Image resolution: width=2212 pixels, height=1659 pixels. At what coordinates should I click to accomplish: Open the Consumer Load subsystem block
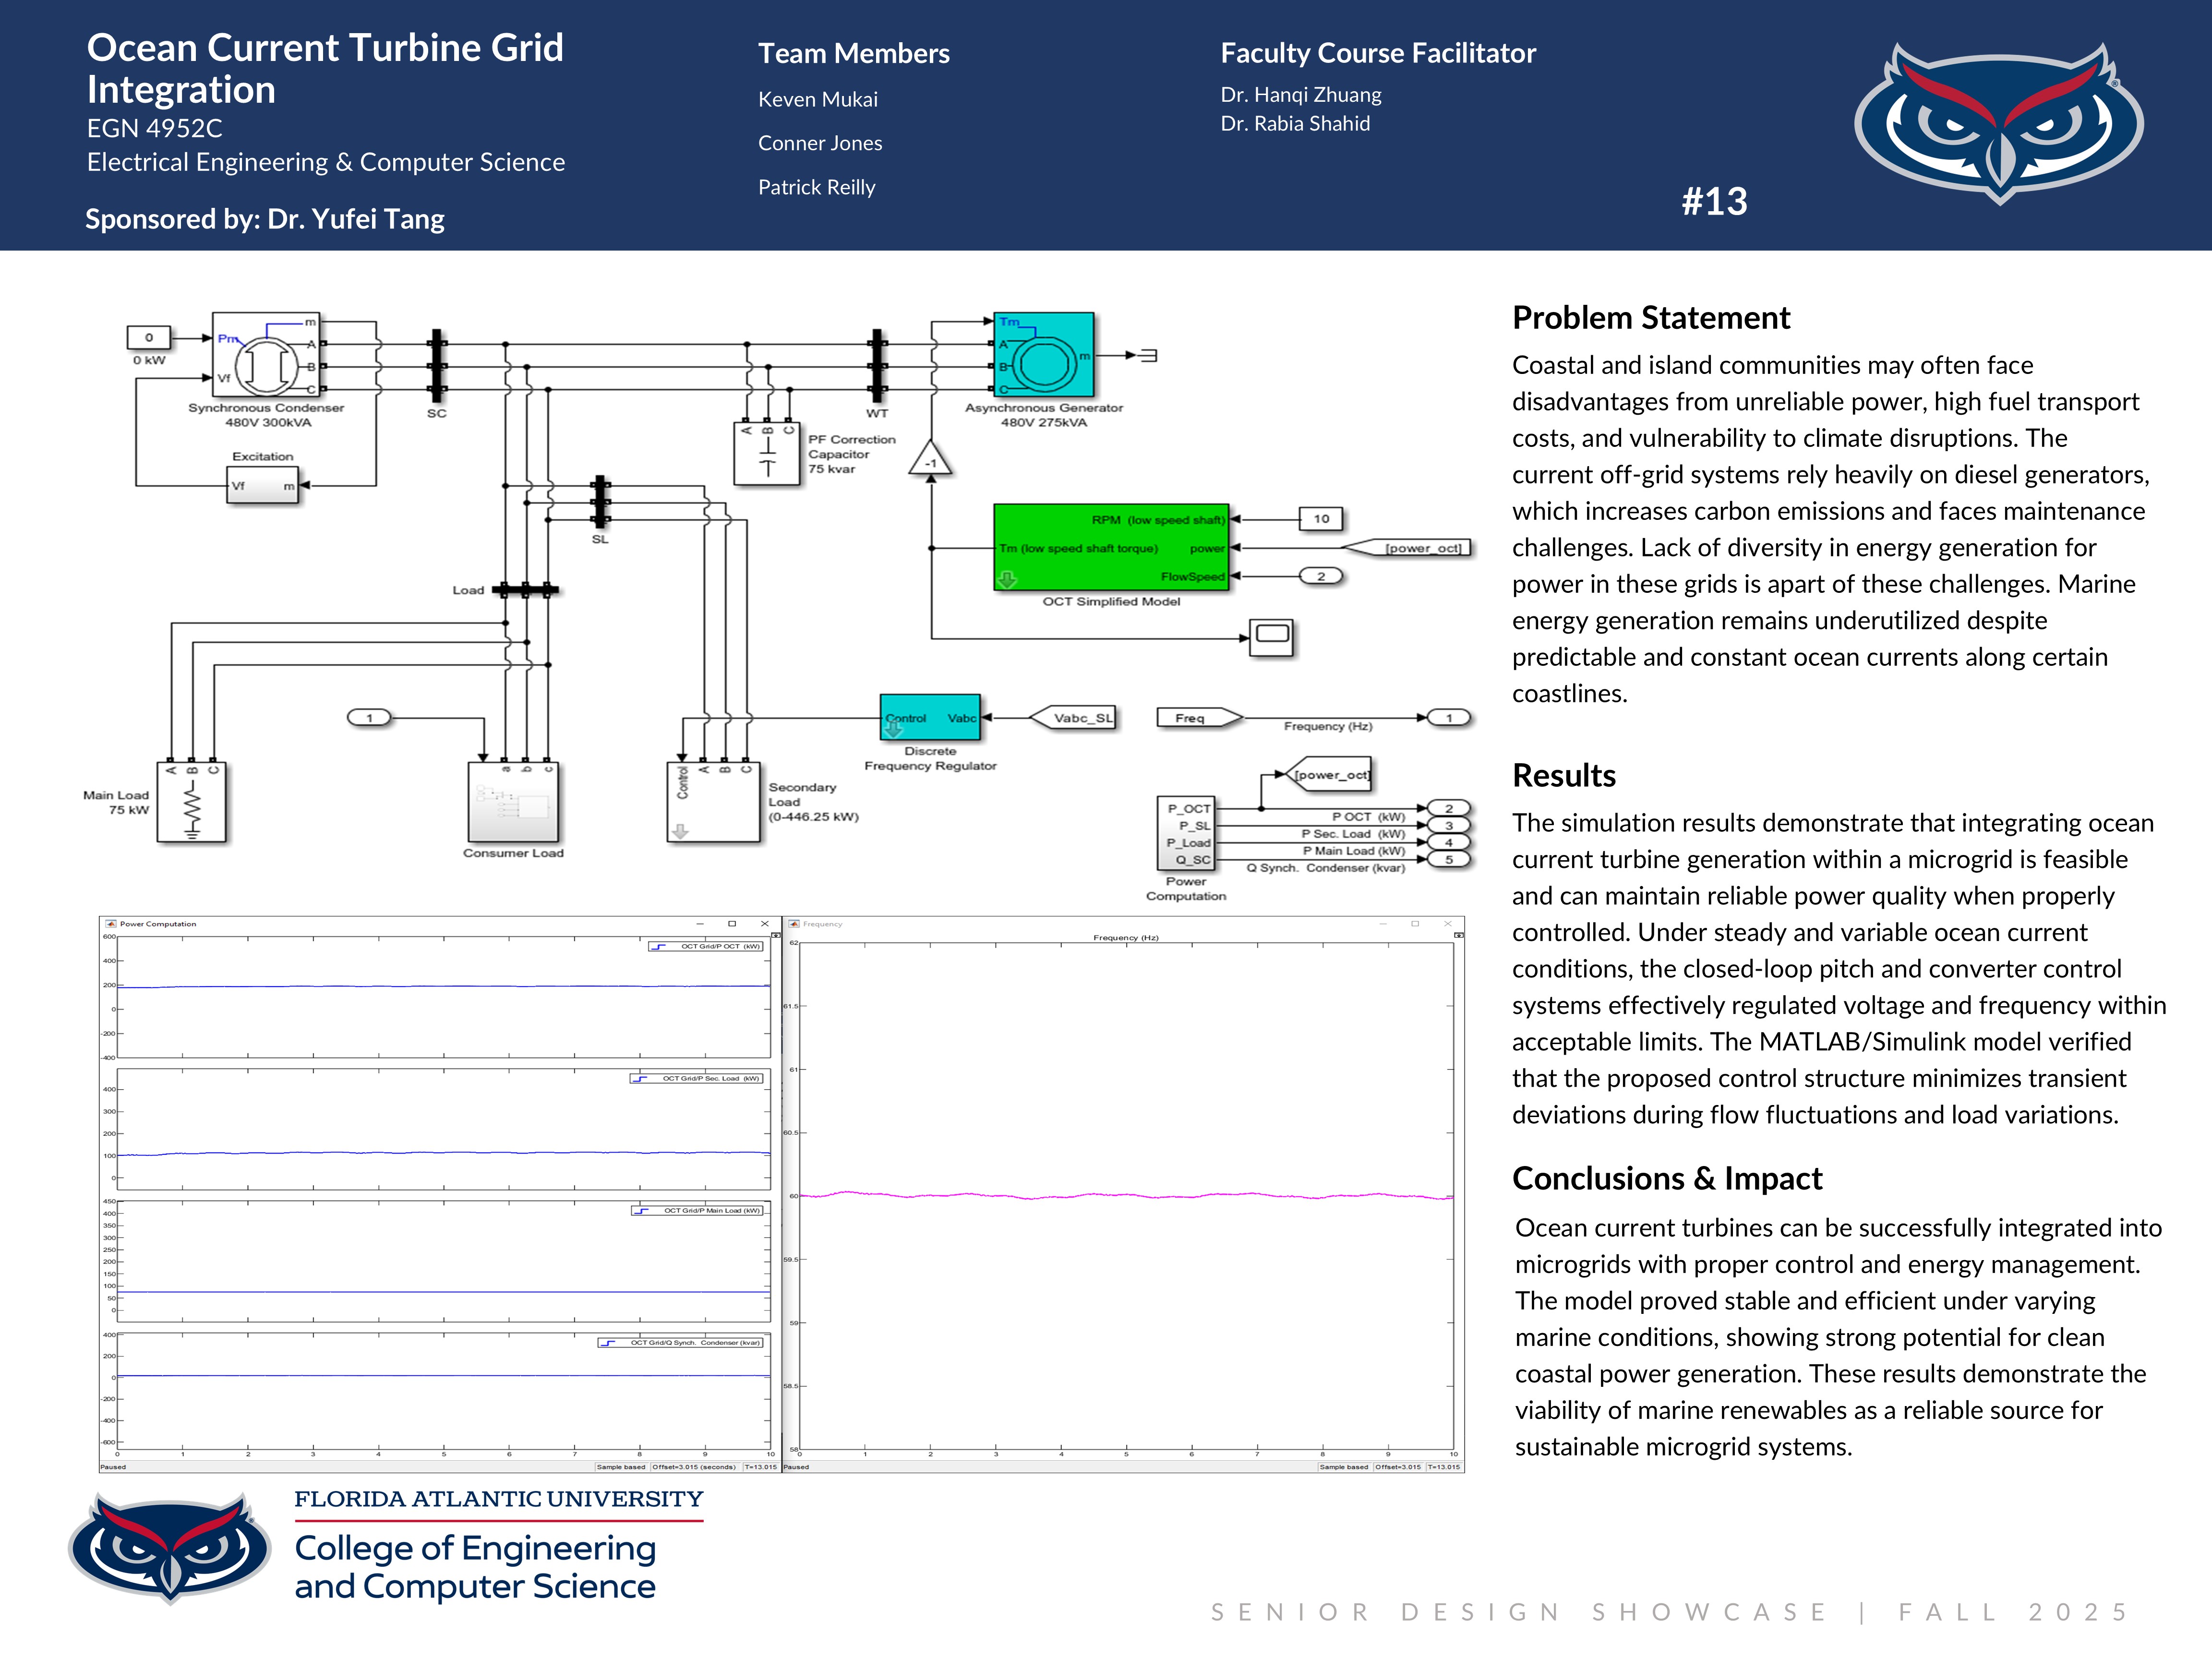[x=513, y=803]
